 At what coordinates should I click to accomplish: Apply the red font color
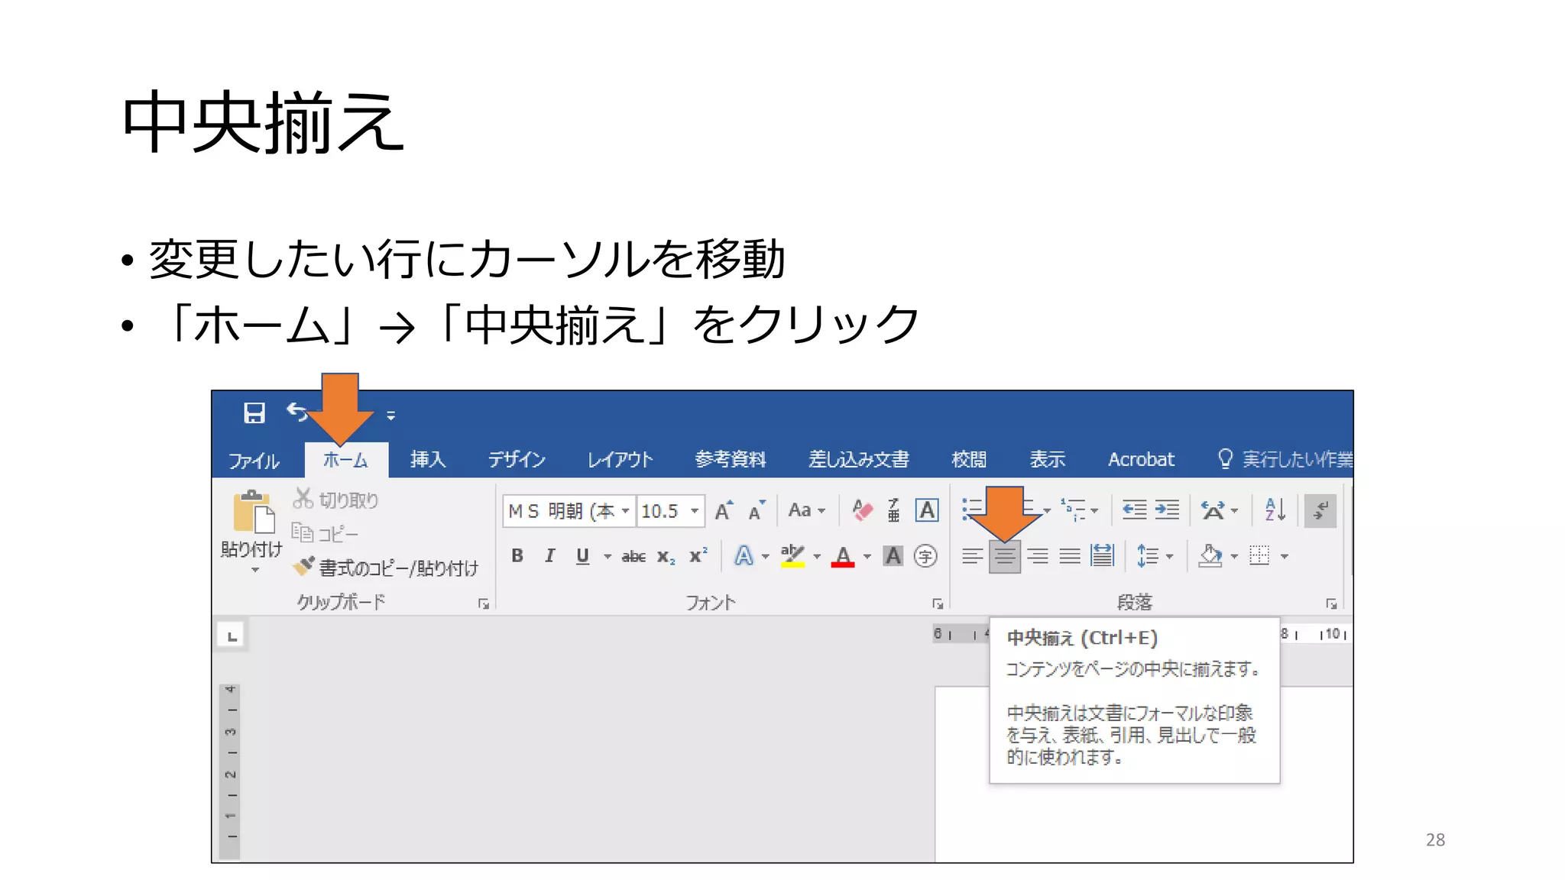pyautogui.click(x=843, y=556)
